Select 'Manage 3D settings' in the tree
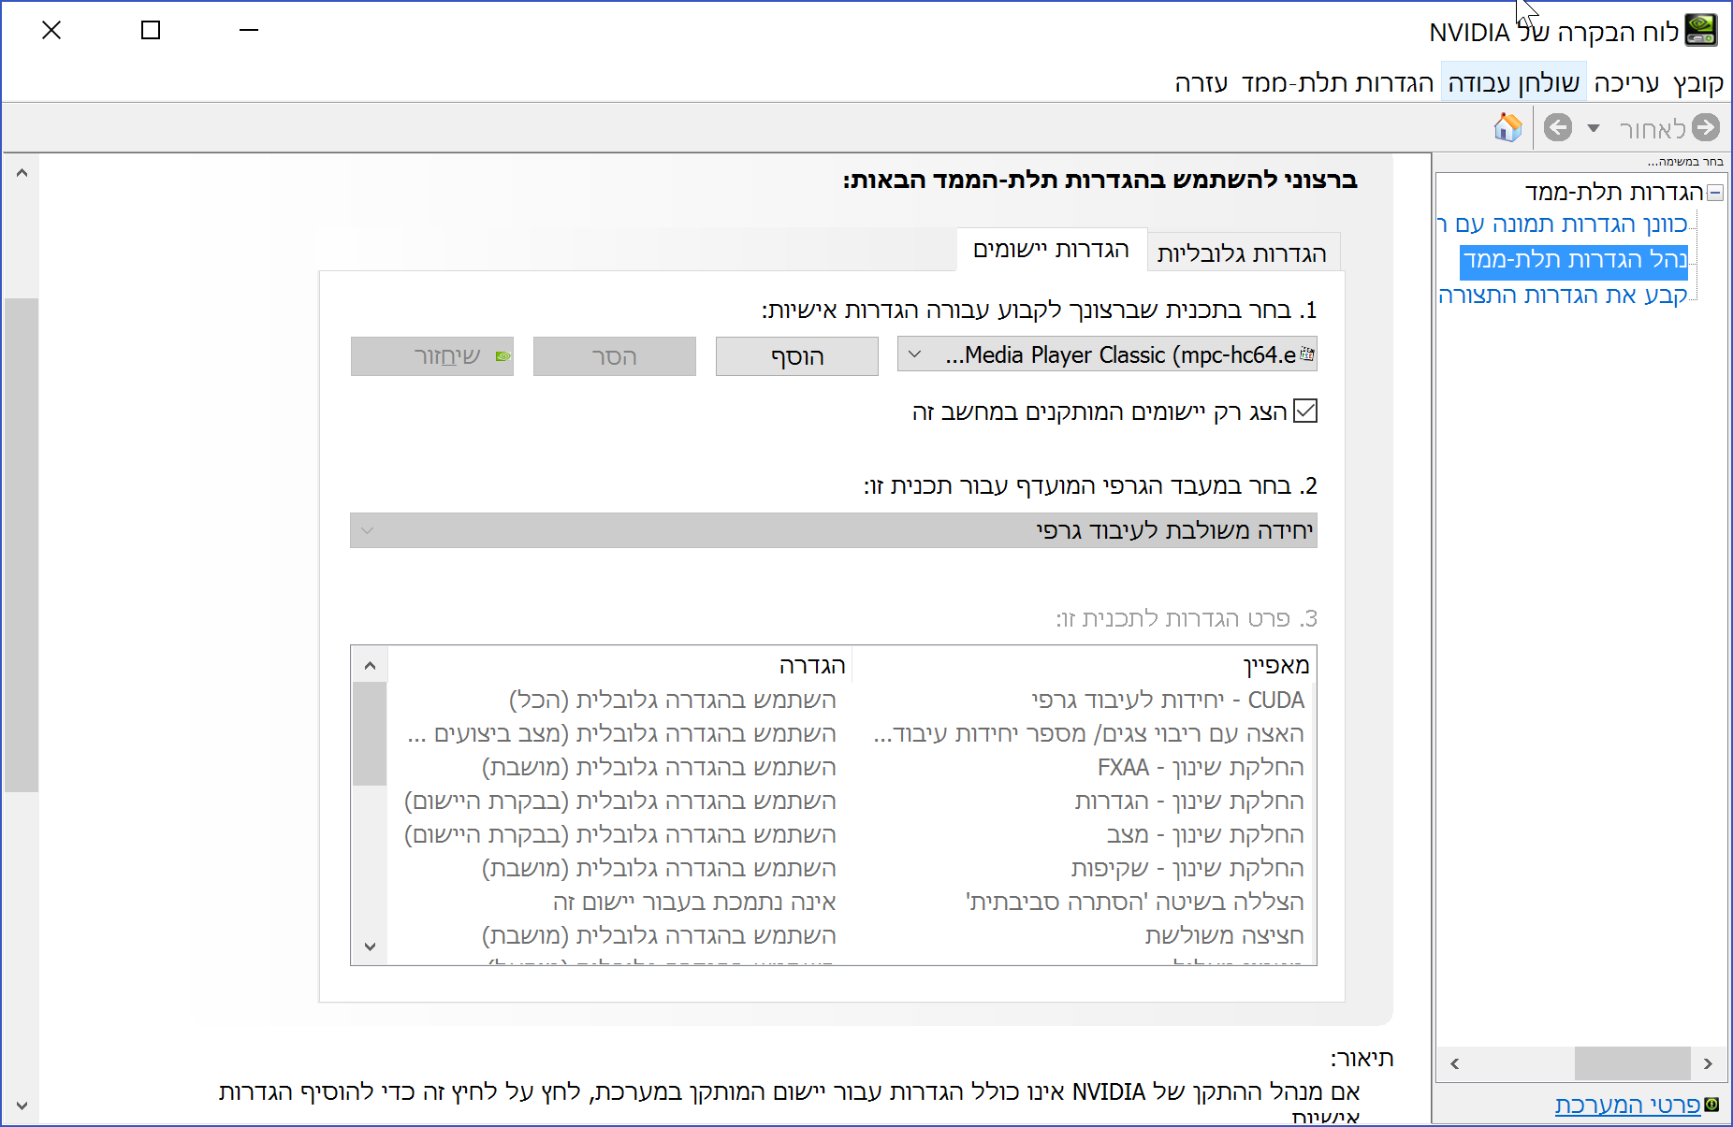The image size is (1733, 1127). (1575, 260)
